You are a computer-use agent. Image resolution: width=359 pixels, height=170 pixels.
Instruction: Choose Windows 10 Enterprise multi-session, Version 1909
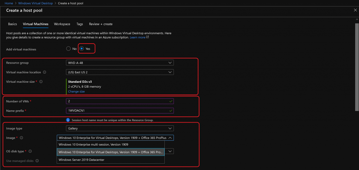(x=110, y=145)
